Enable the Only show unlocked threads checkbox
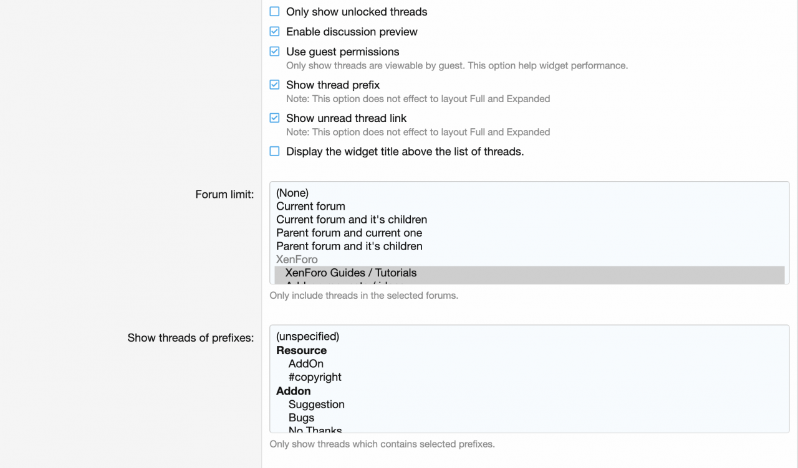Screen dimensions: 798x468 click(x=274, y=12)
